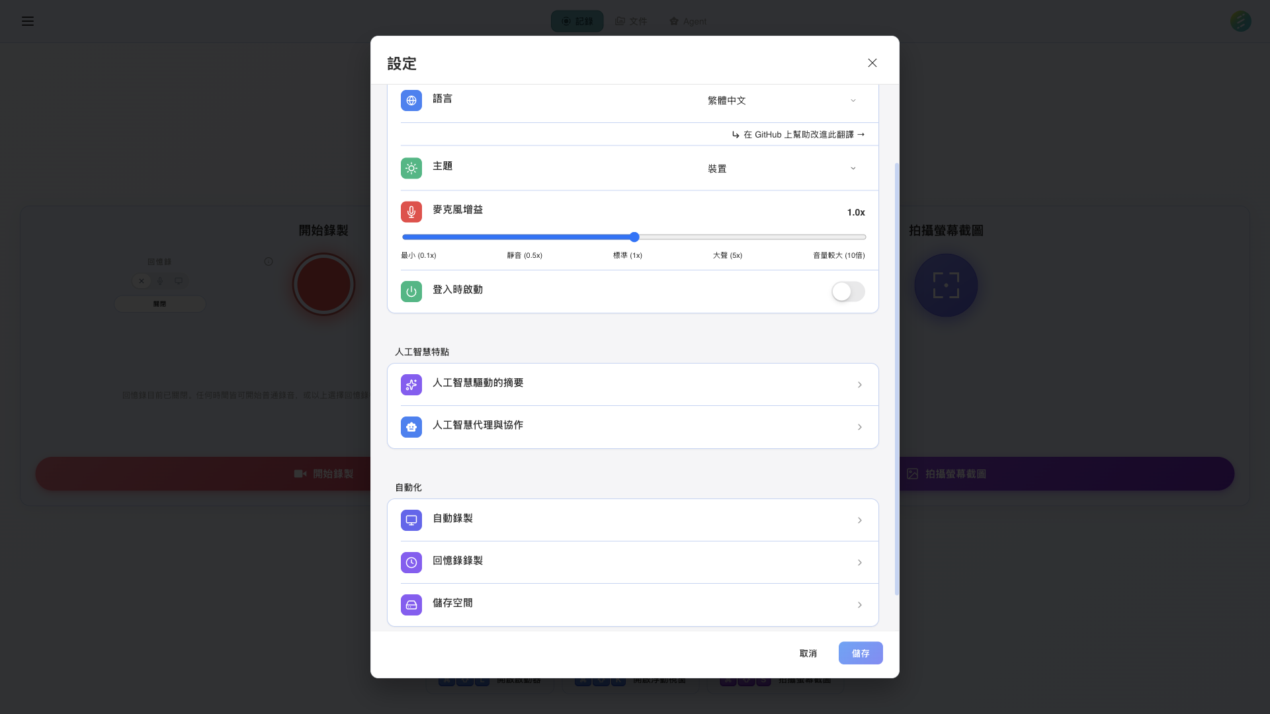
Task: Click the robot icon for 人工智慧代理與協作
Action: (411, 426)
